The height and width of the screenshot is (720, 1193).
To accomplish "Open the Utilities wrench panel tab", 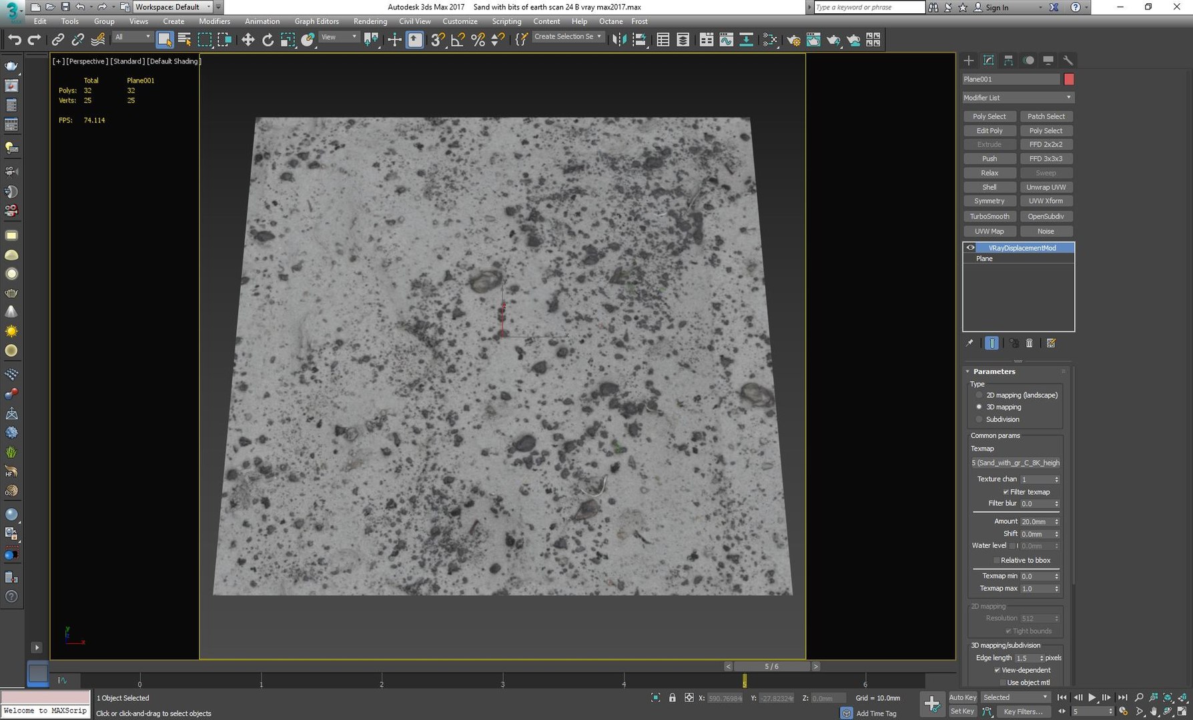I will coord(1068,60).
